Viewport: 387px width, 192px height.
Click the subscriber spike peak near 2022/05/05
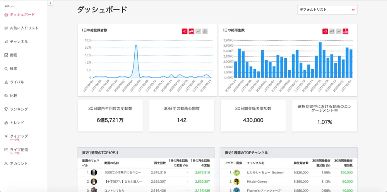pyautogui.click(x=136, y=45)
